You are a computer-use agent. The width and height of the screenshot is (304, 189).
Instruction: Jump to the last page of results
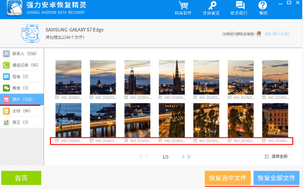(x=189, y=157)
